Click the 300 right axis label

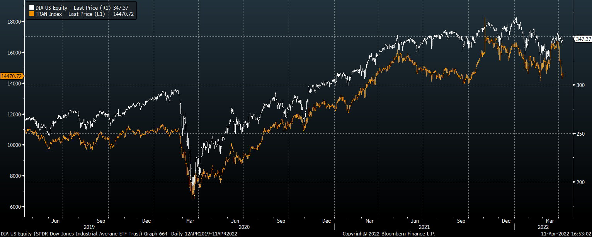(580, 85)
